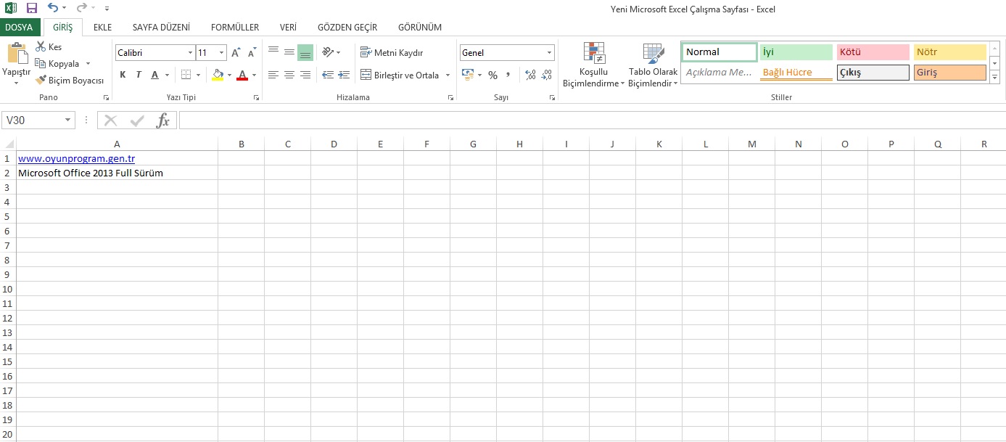Open the Name Box dropdown arrow

click(68, 120)
